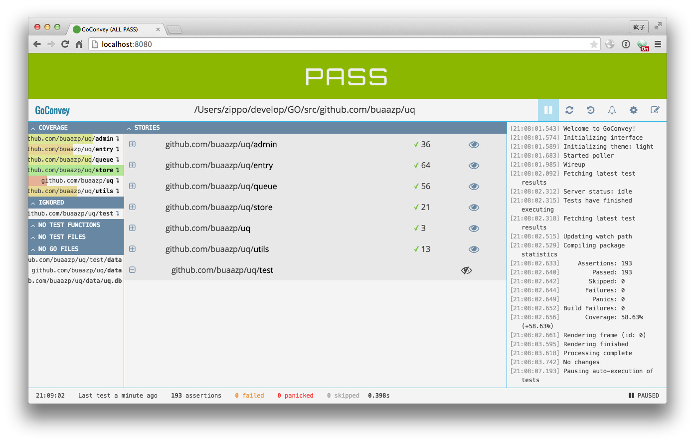Open uq/admin coverage report
The width and height of the screenshot is (695, 443).
coord(71,139)
